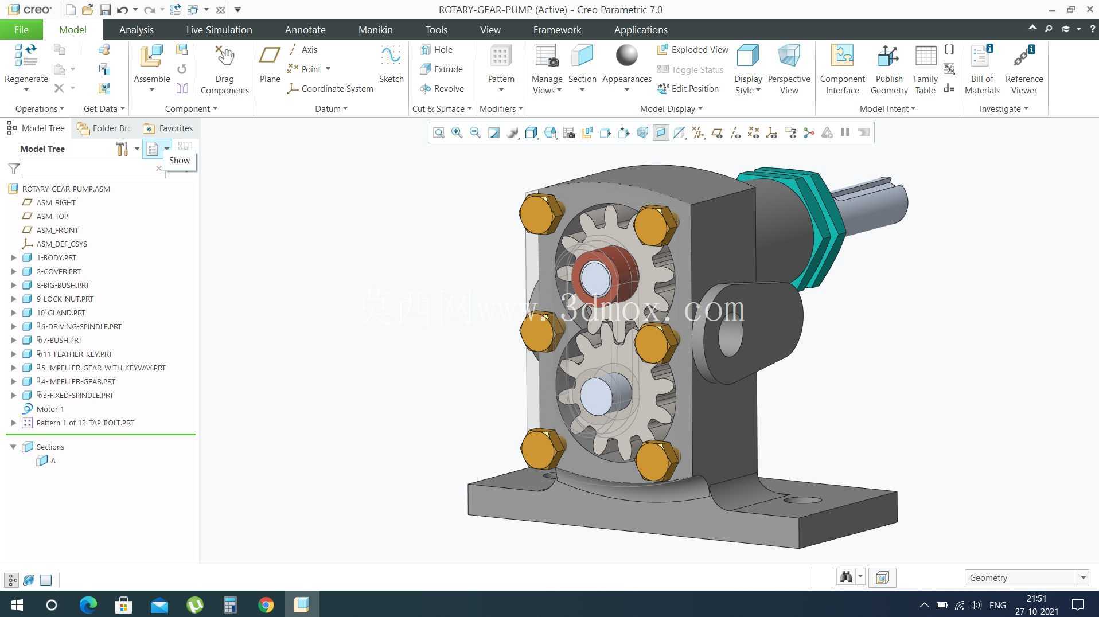
Task: Open Model Tree settings hammer button
Action: pos(122,149)
